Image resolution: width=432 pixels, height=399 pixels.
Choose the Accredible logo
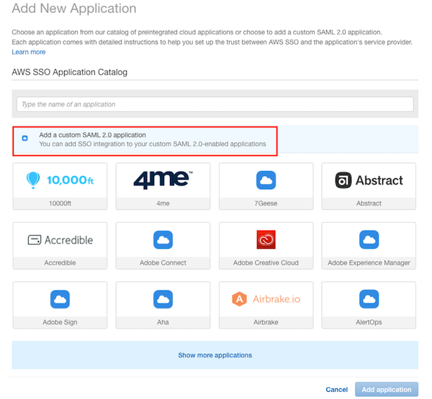(60, 240)
